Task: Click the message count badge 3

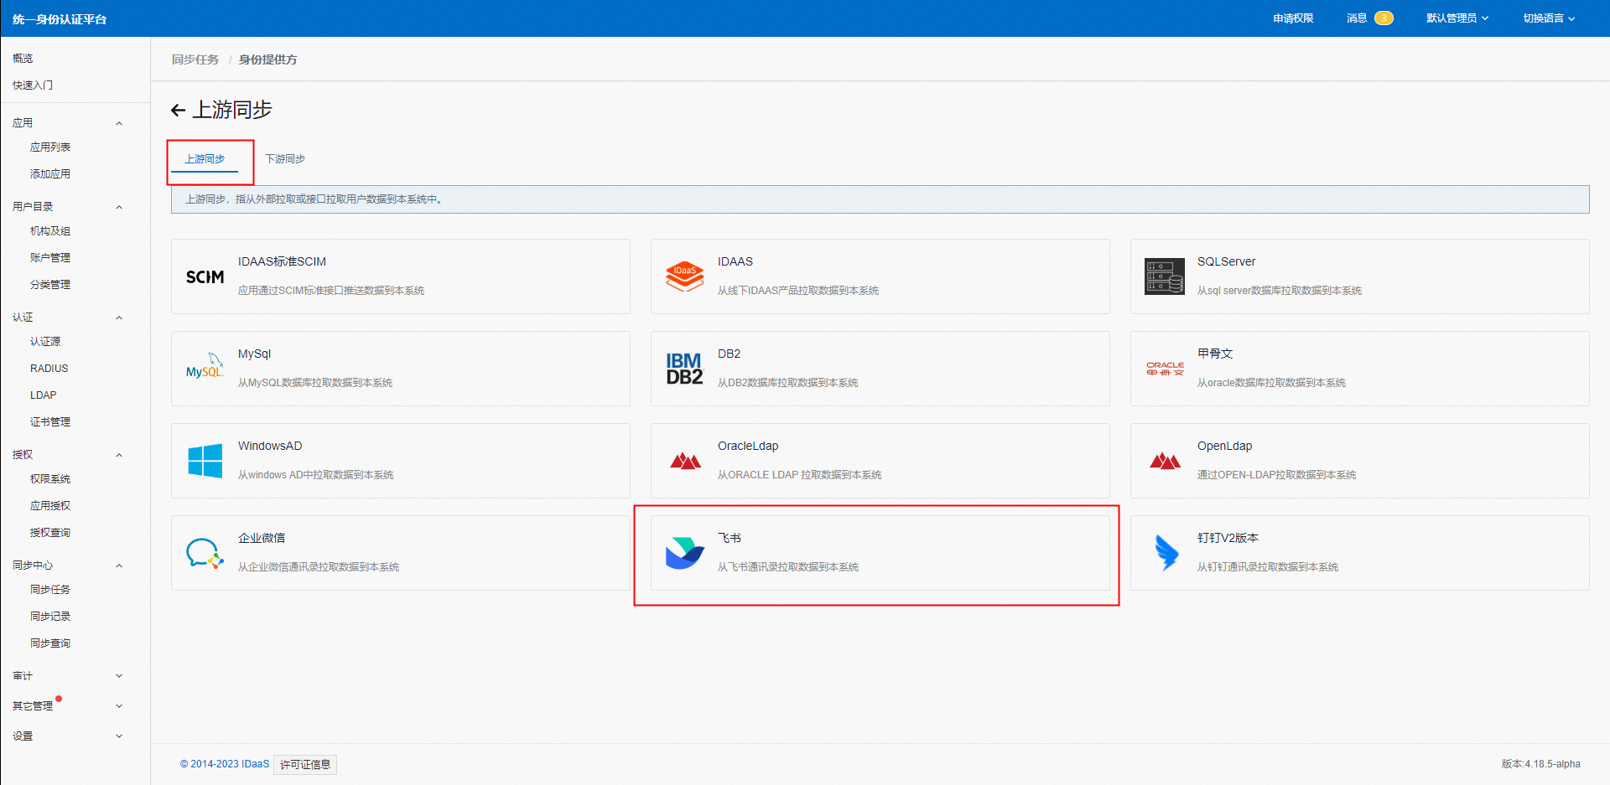Action: pos(1384,18)
